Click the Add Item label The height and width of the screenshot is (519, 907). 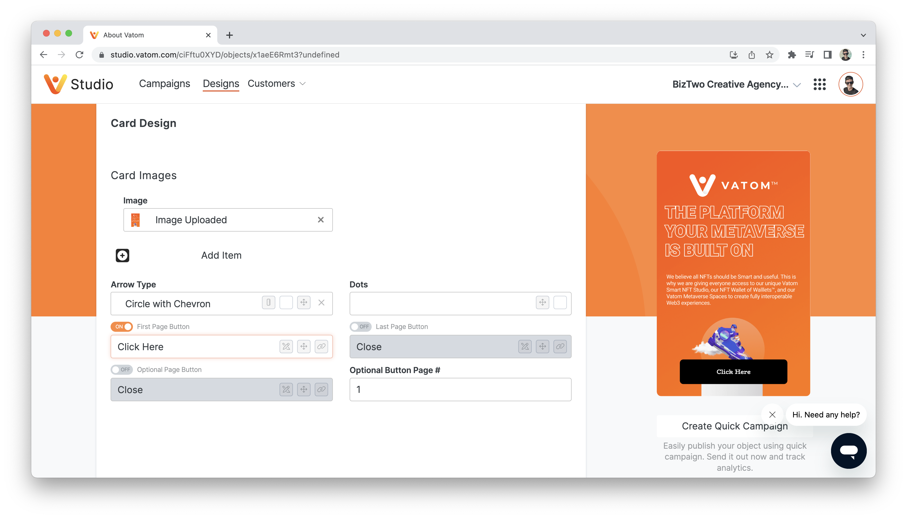[x=221, y=256]
